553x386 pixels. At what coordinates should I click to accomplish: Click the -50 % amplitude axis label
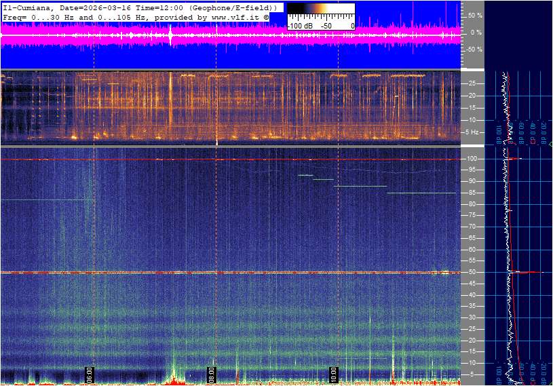[x=474, y=50]
